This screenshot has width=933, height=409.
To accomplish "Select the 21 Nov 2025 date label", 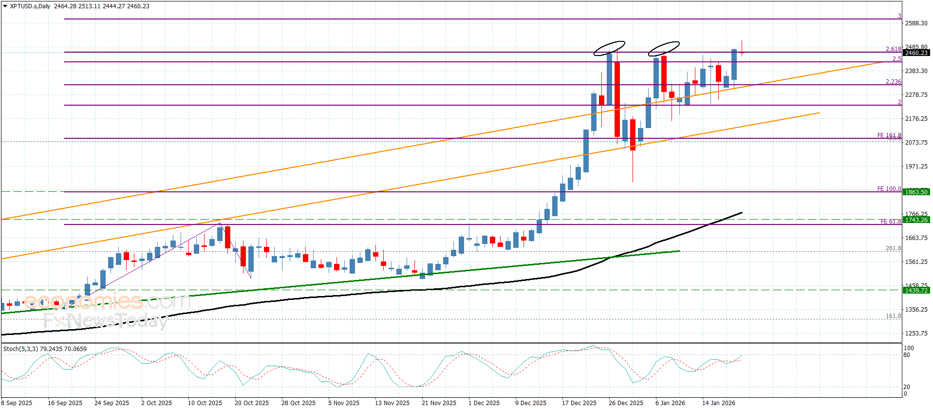I will coord(439,403).
